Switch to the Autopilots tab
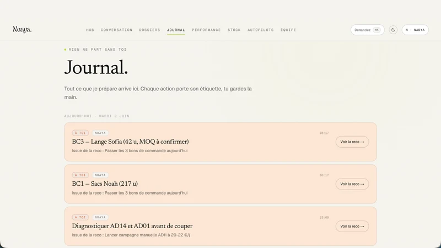 [x=260, y=30]
